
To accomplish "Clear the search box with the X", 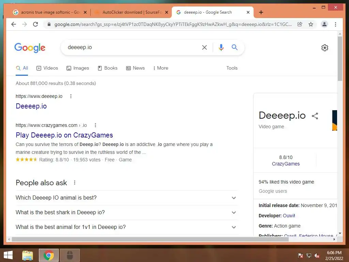I will click(204, 47).
